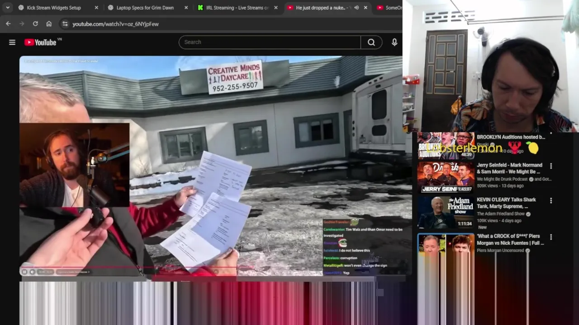Focus the YouTube search box
The height and width of the screenshot is (325, 579).
click(x=270, y=42)
